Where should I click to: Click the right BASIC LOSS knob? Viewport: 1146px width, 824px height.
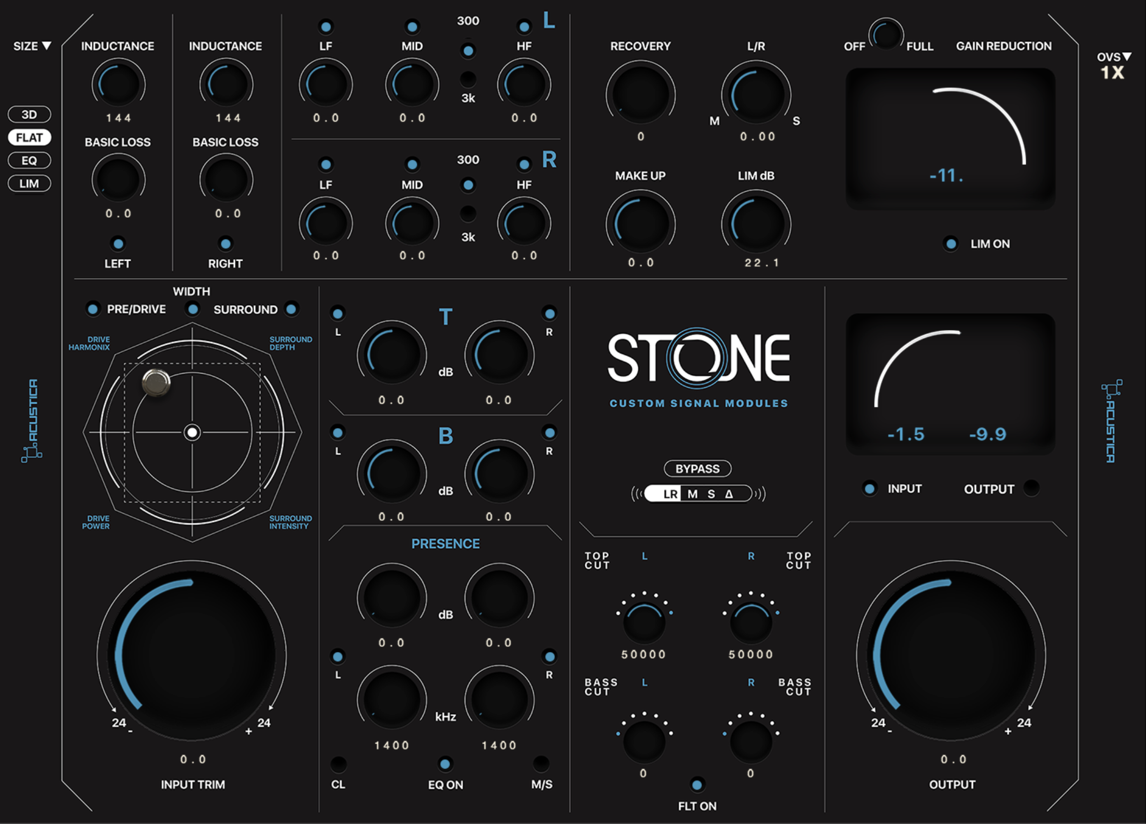click(226, 179)
